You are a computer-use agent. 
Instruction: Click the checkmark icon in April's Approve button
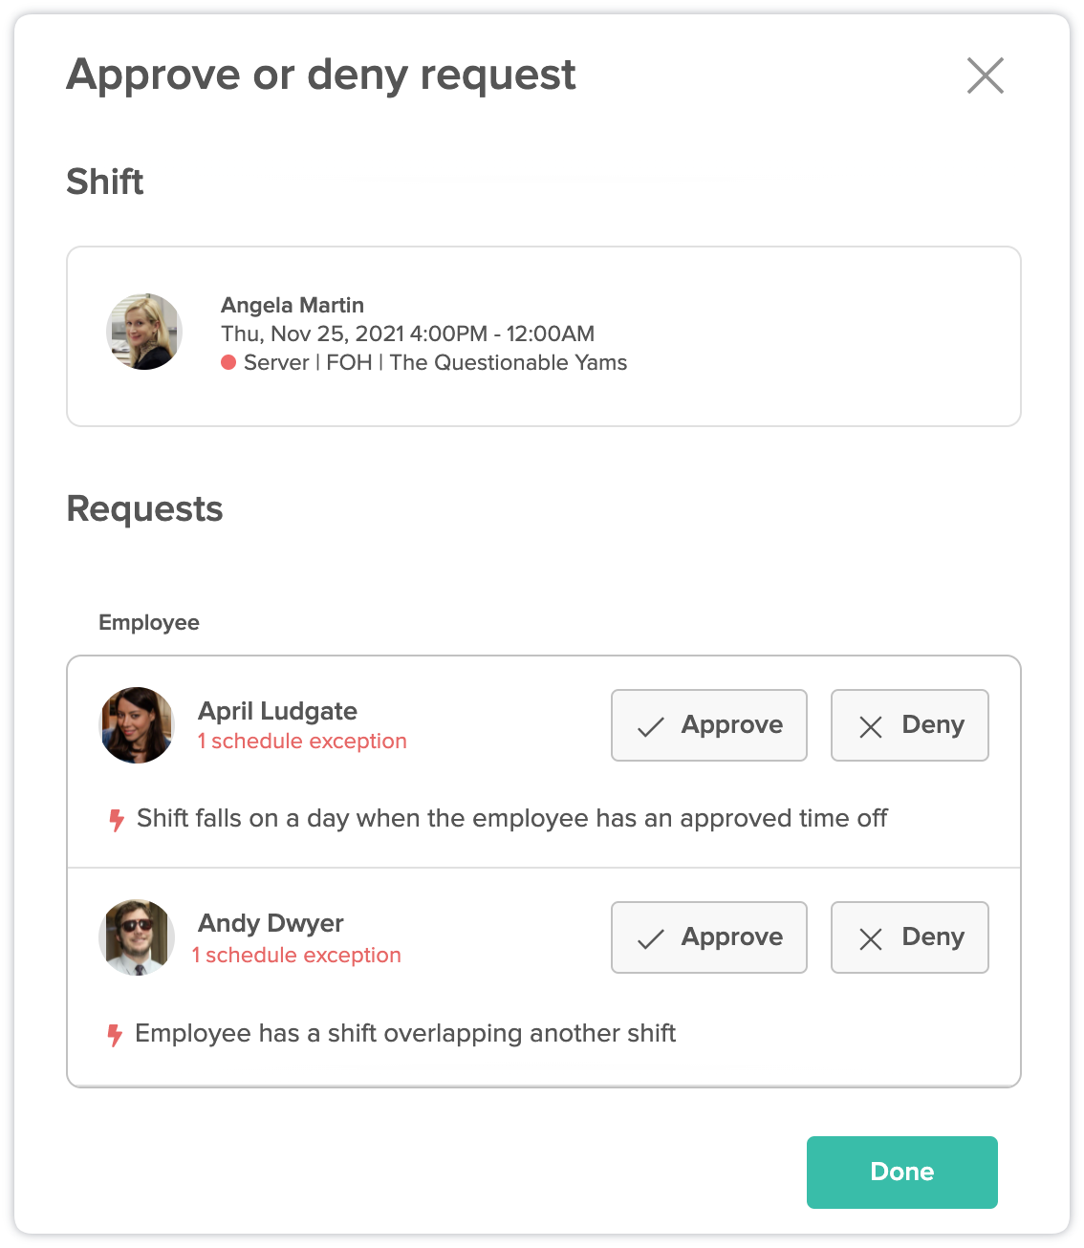(651, 727)
